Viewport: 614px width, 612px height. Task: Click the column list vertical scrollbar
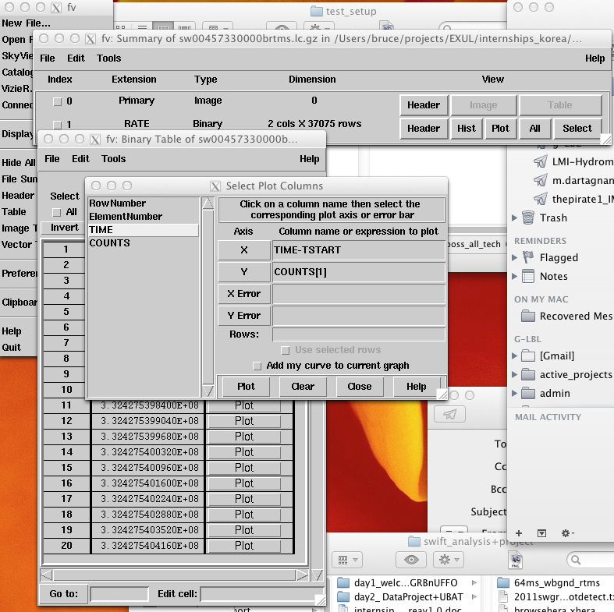(208, 296)
